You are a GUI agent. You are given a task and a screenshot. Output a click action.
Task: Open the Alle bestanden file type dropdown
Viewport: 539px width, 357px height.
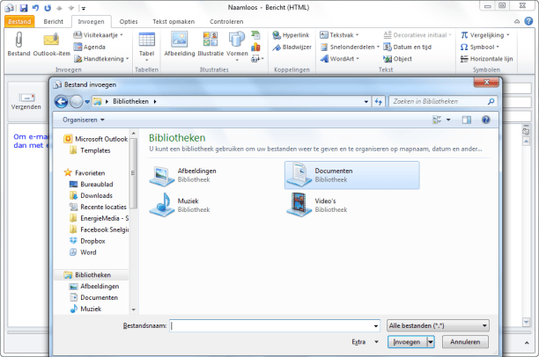[438, 325]
